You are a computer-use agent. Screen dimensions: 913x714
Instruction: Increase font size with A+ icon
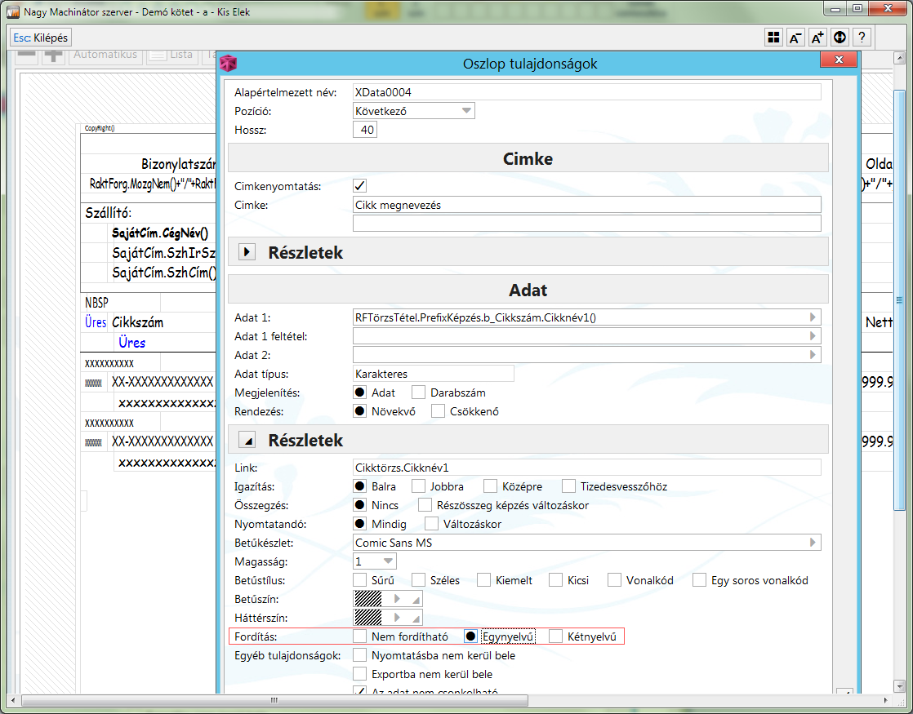click(817, 38)
